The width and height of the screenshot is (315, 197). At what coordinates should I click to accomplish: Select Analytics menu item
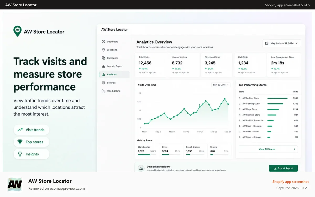(114, 74)
